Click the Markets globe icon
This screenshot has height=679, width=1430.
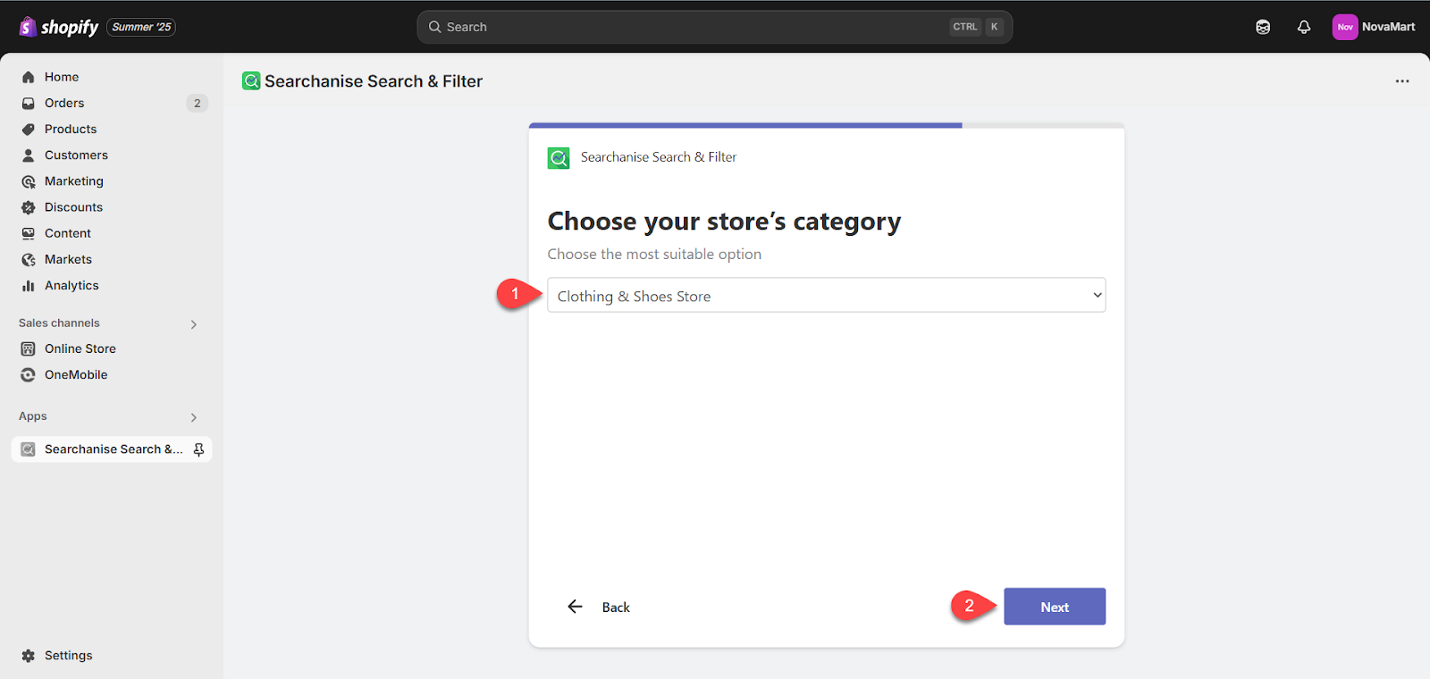[29, 259]
